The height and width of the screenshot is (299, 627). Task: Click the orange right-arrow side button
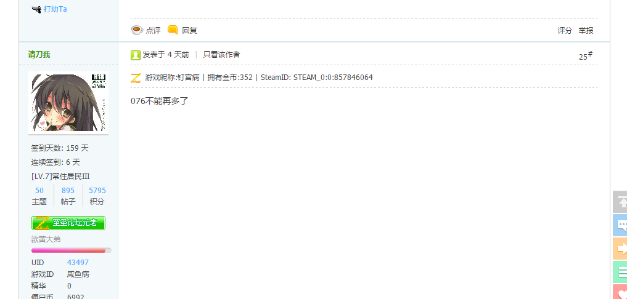coord(621,249)
